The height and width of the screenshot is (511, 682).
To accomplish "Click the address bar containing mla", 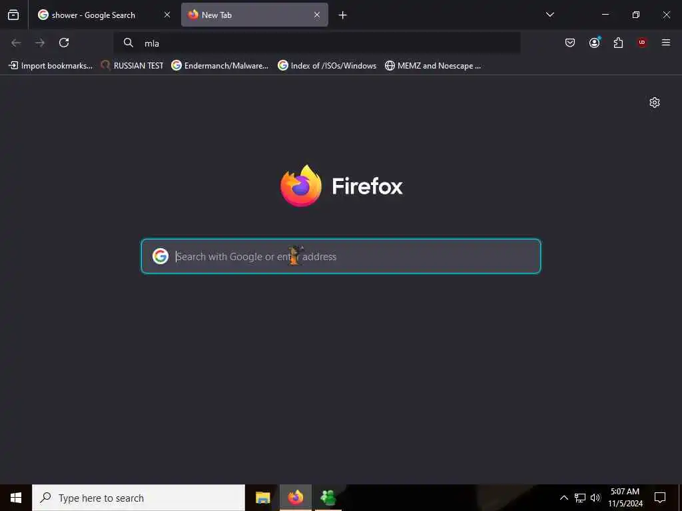I will click(316, 43).
